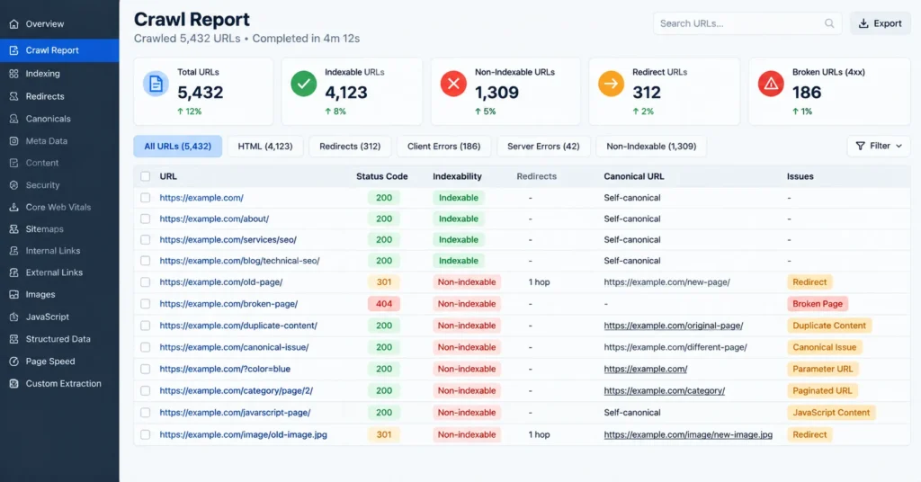Open the Redirects (312) tab
Viewport: 921px width, 482px height.
tap(350, 147)
